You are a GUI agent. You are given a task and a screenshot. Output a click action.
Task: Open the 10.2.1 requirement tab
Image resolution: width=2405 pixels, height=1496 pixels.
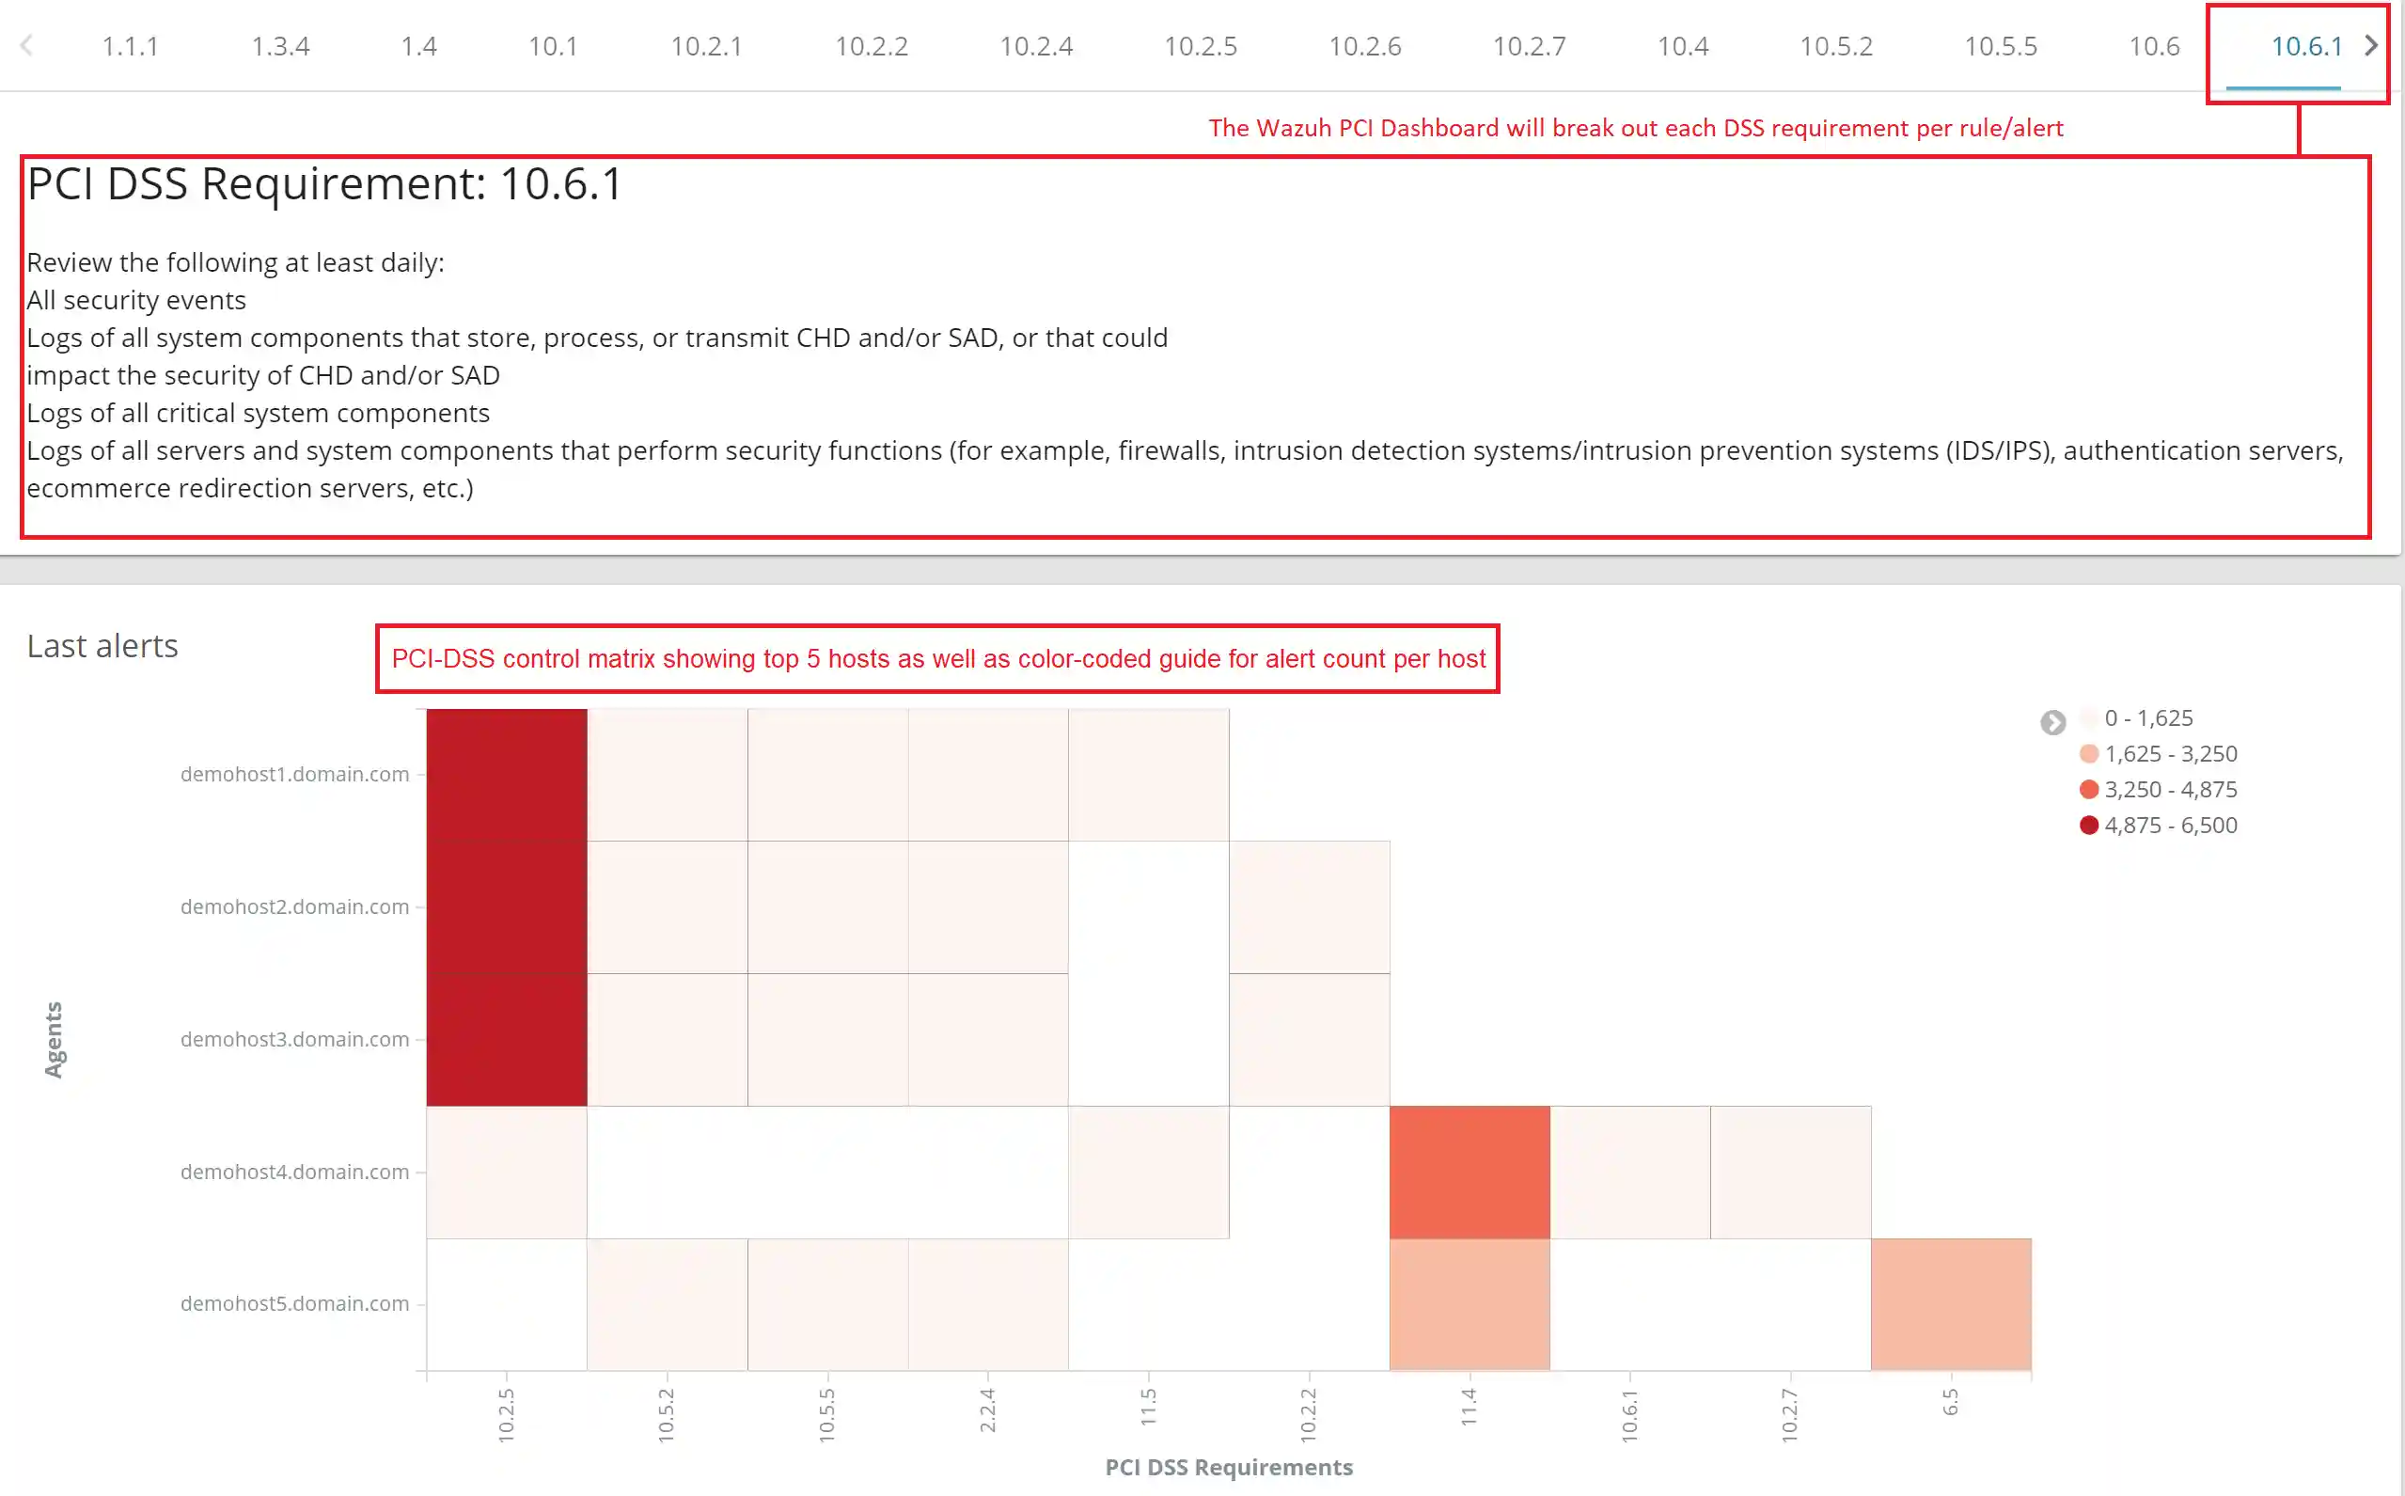pyautogui.click(x=705, y=46)
